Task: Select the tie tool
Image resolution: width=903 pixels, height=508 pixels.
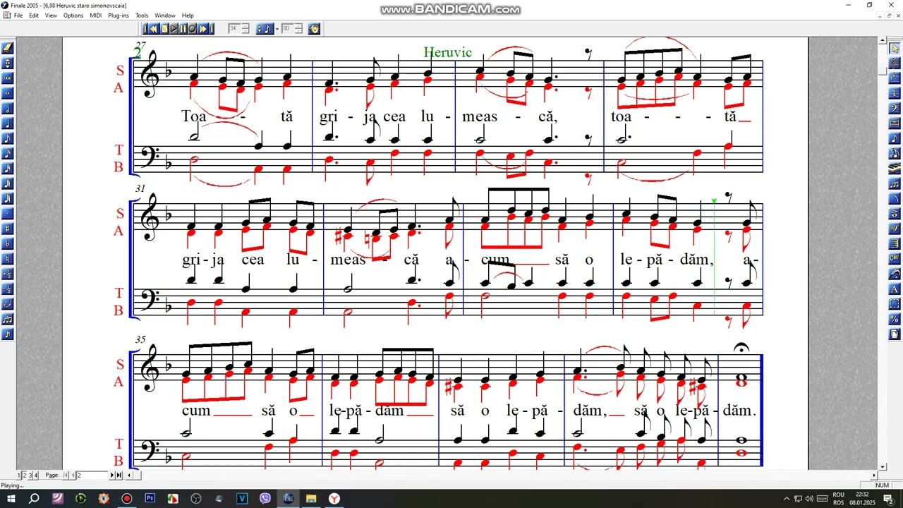Action: pyautogui.click(x=8, y=304)
